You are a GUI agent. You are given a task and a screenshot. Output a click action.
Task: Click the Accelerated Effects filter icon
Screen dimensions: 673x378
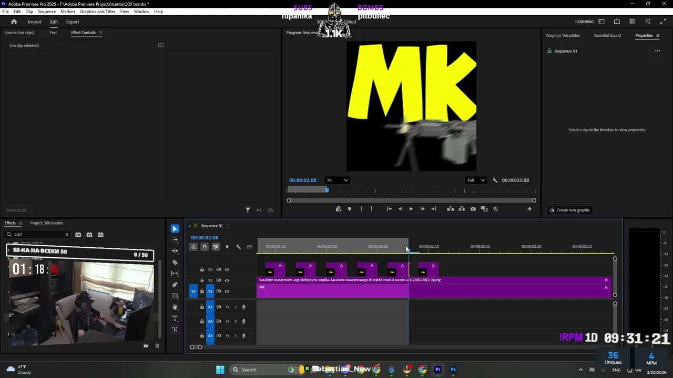78,235
